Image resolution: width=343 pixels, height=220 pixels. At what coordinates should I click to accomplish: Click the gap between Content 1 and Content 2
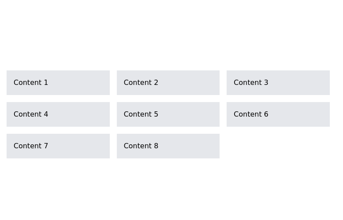[x=113, y=83]
